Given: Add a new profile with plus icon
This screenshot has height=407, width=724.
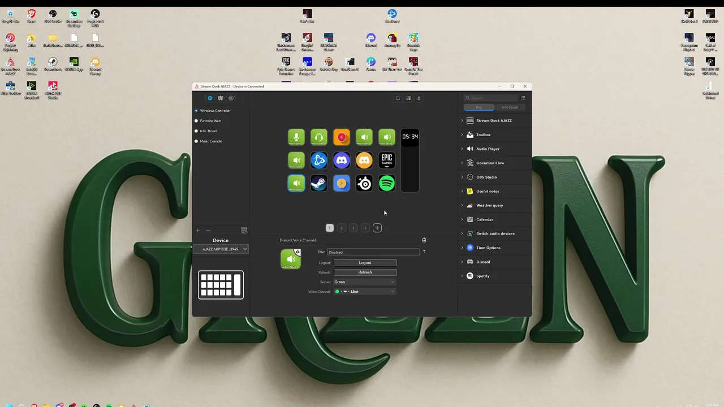Looking at the screenshot, I should coord(197,230).
